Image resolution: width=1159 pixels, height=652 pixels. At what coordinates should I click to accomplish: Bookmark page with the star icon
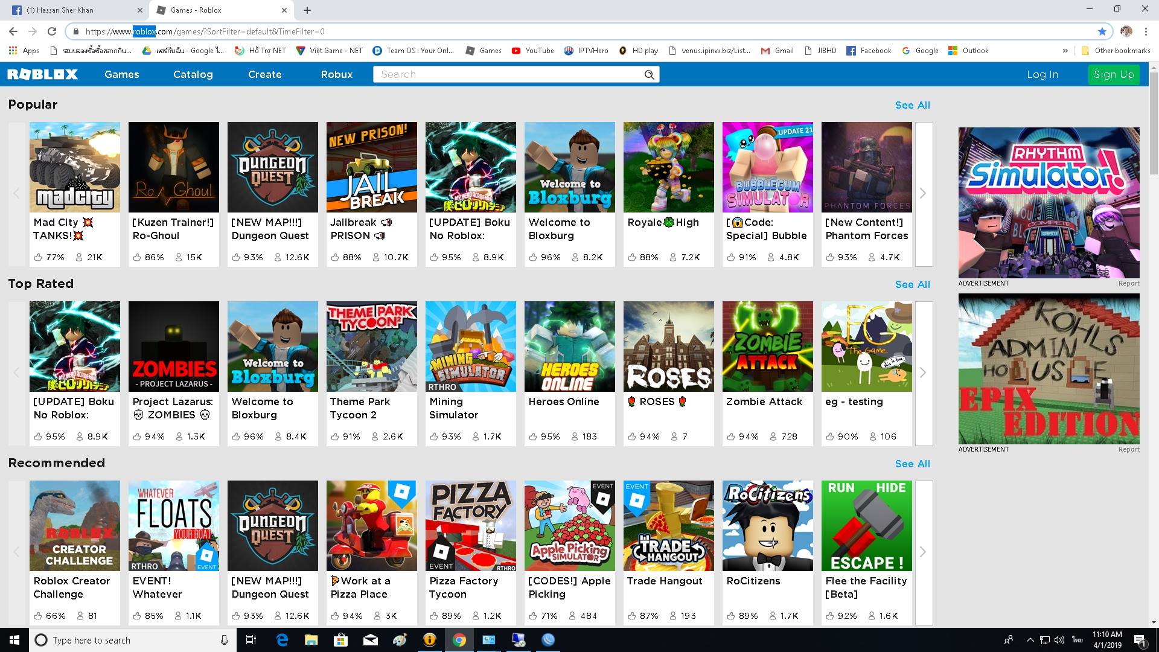(x=1102, y=31)
